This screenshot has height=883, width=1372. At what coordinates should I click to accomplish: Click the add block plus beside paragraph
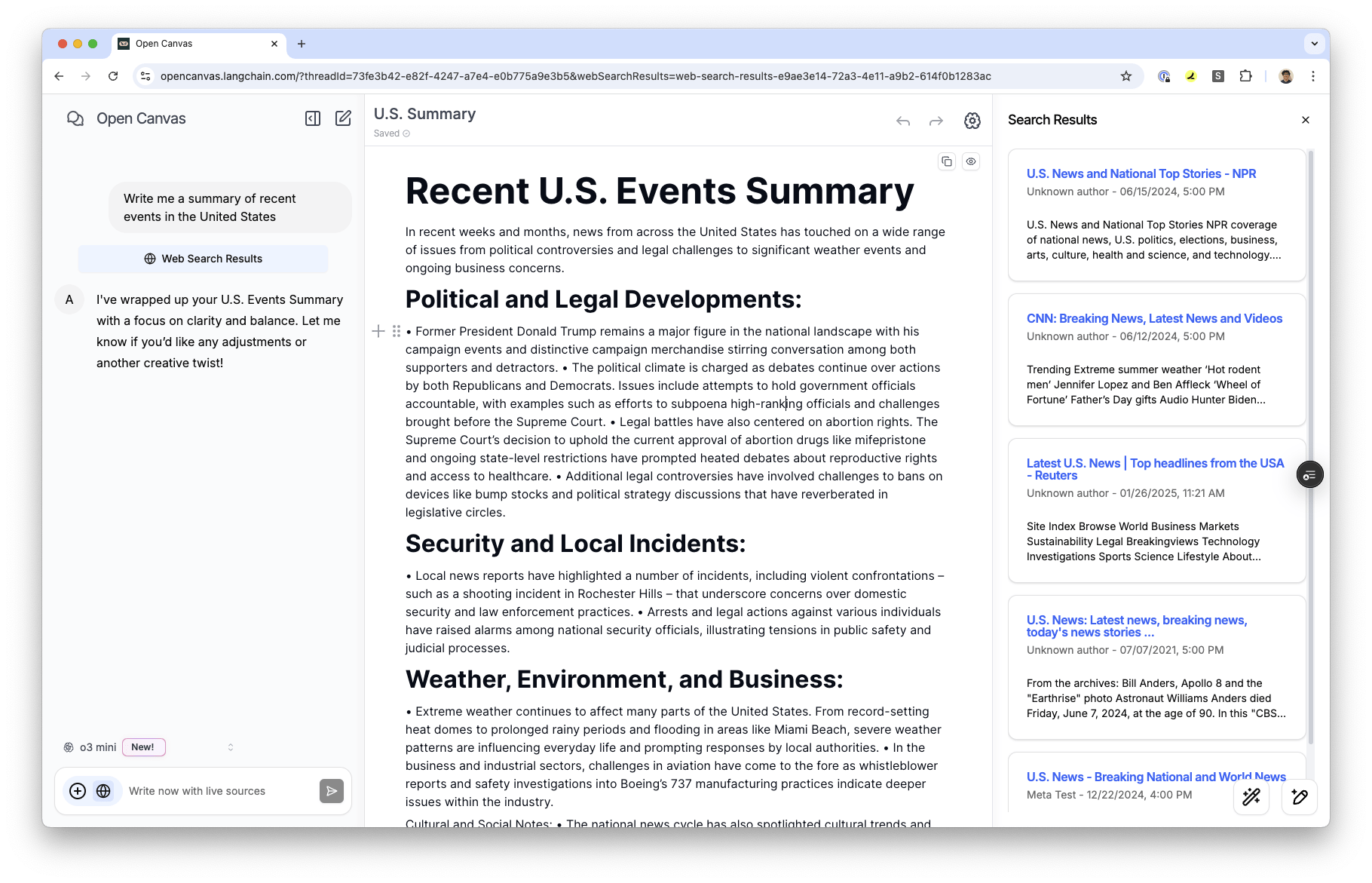pos(378,331)
